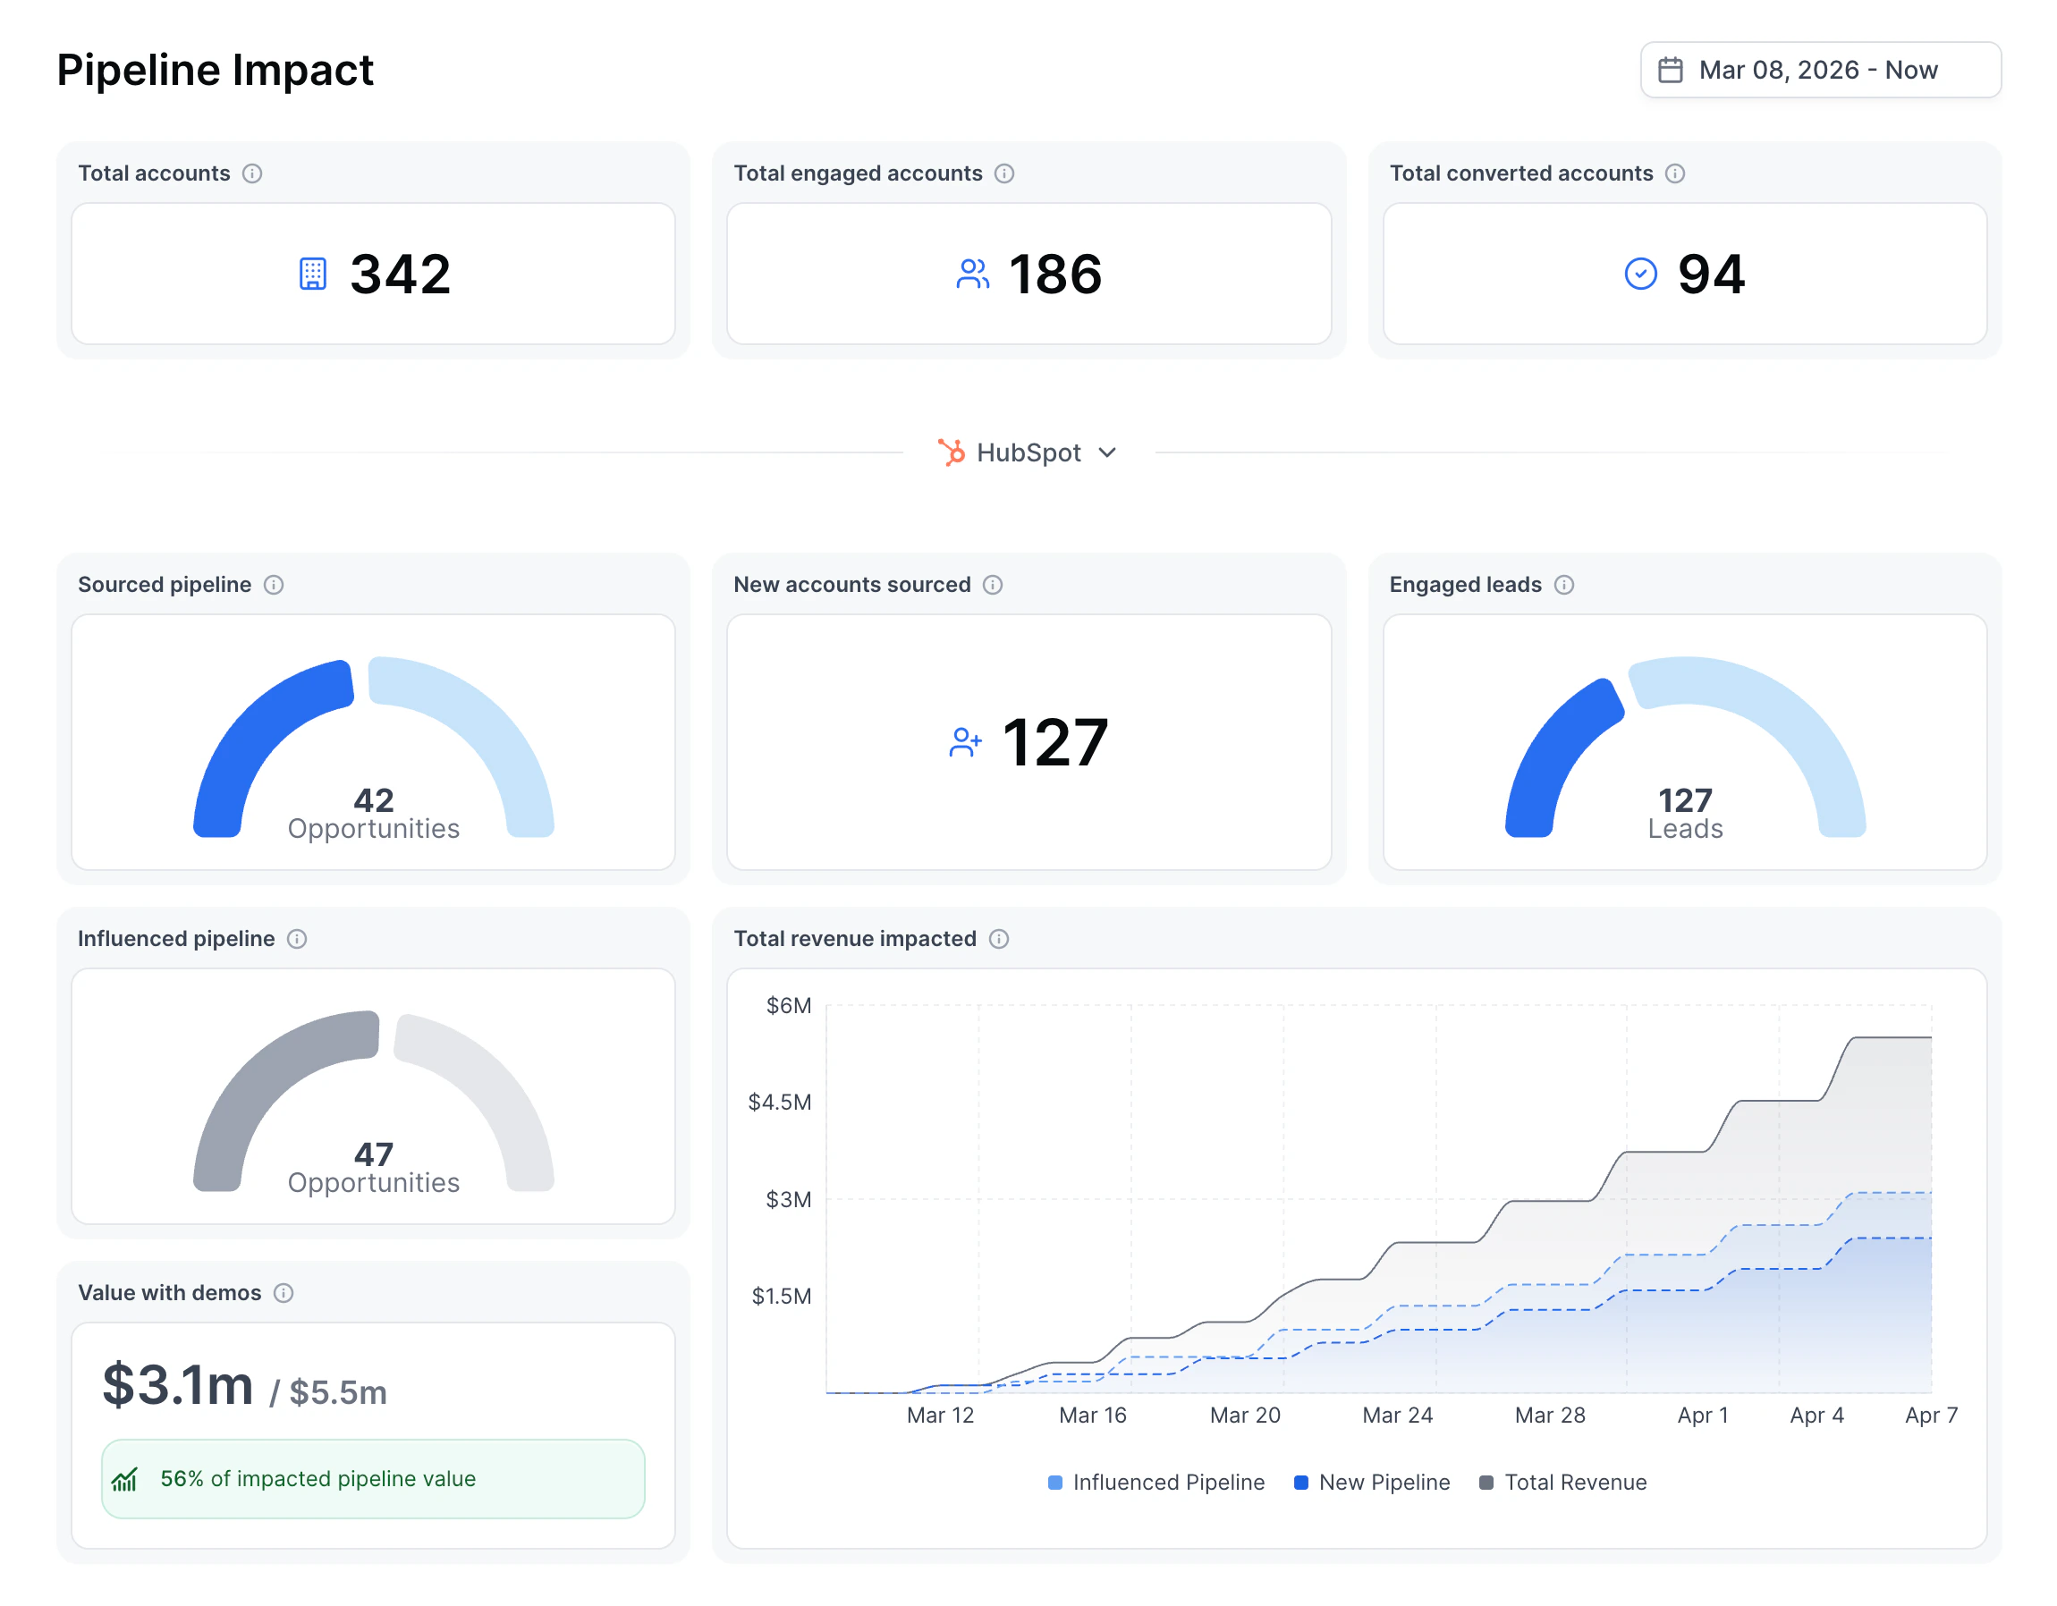The height and width of the screenshot is (1606, 2057).
Task: Click the check-circle icon next to 94
Action: tap(1638, 275)
